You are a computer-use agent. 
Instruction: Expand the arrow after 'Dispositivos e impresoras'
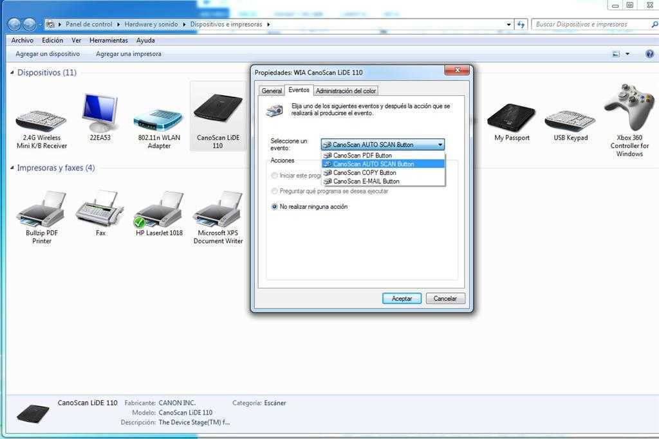coord(268,24)
